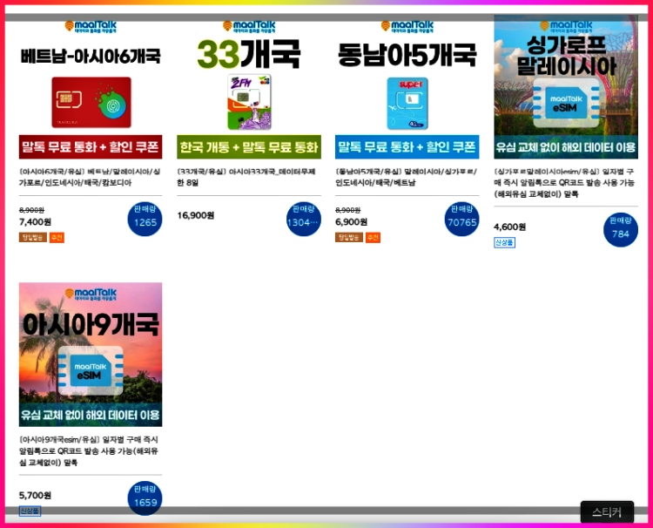Click the red 말톡 무료 통화 + 할인 쿠폰 banner

point(91,146)
